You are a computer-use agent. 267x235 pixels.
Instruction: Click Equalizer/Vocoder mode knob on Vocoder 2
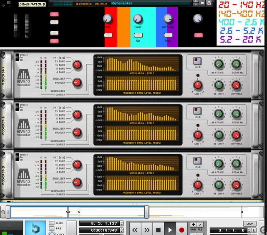point(77,132)
